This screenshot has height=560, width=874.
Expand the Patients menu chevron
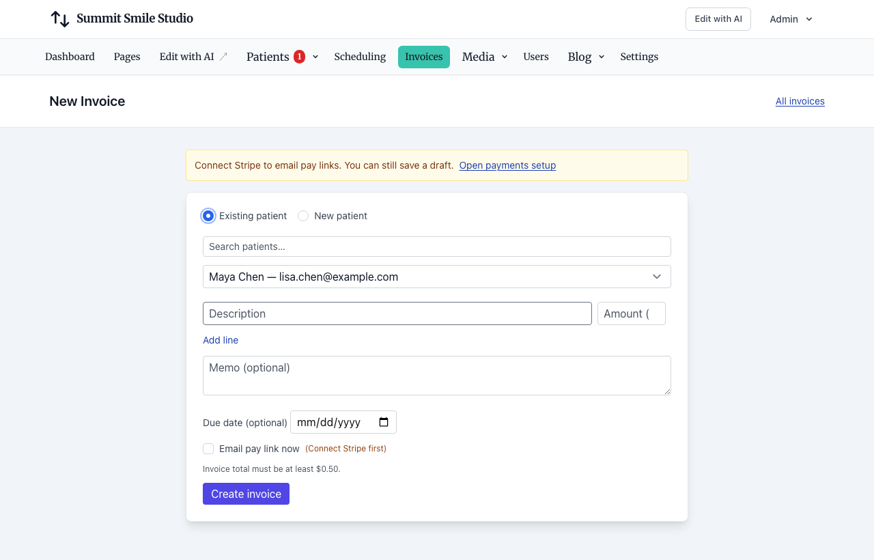coord(315,57)
